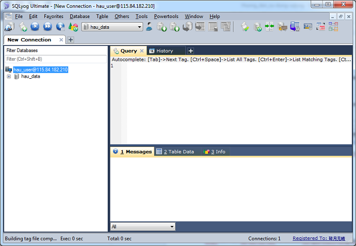Open the Database menu
The image size is (356, 246).
point(79,16)
